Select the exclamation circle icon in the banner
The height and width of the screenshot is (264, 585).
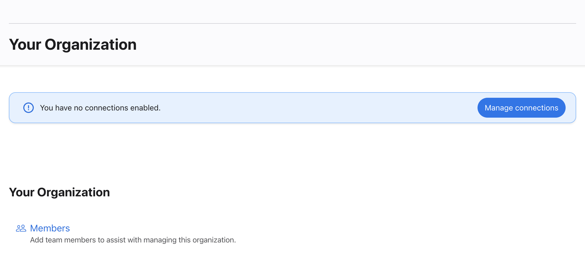point(29,108)
